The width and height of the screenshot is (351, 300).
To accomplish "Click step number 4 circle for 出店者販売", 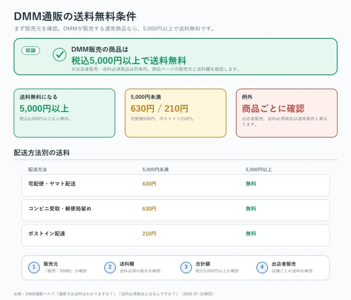I will (x=262, y=267).
